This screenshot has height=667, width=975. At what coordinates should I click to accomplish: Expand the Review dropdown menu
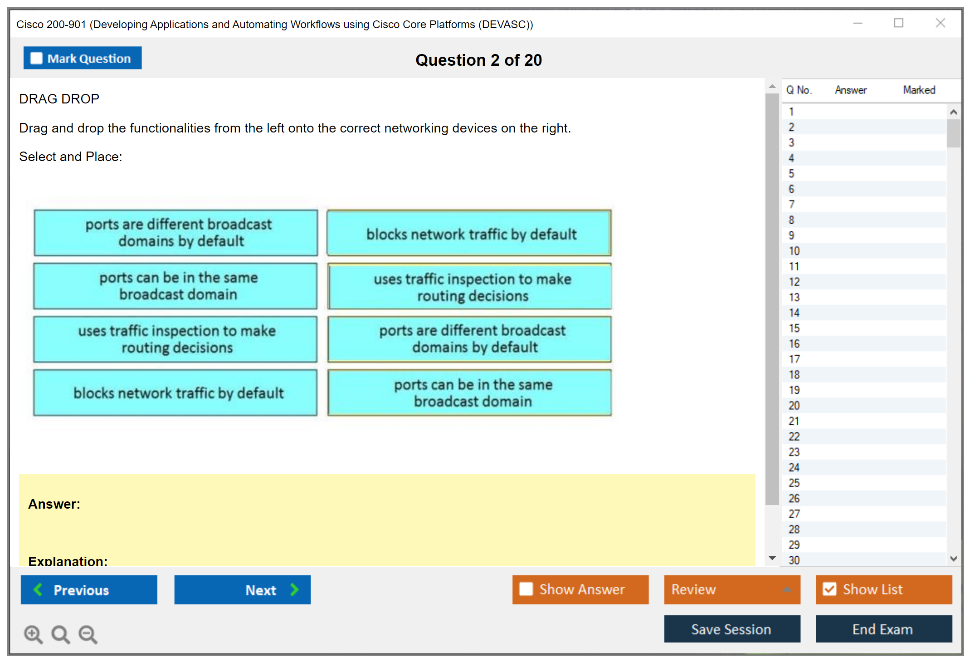787,589
